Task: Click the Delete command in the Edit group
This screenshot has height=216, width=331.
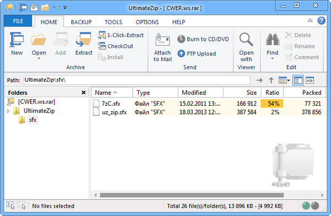Action: 298,35
